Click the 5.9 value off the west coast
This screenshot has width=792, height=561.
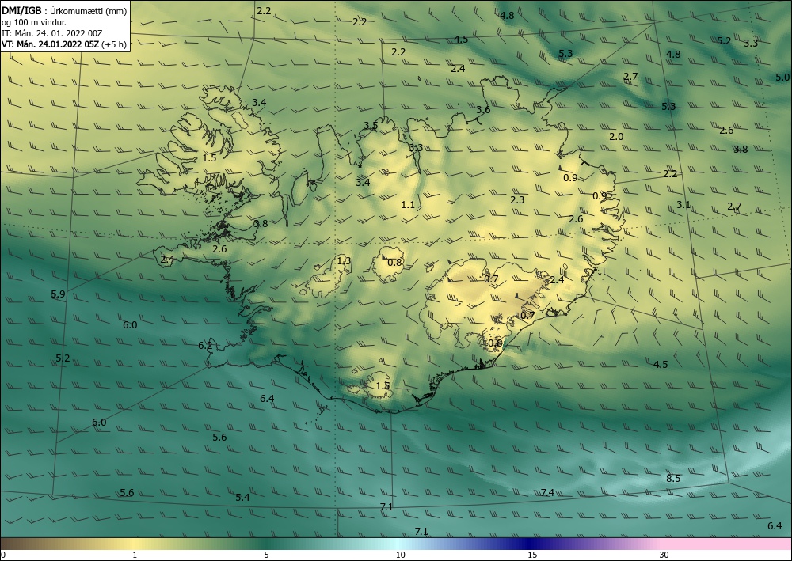click(x=58, y=294)
